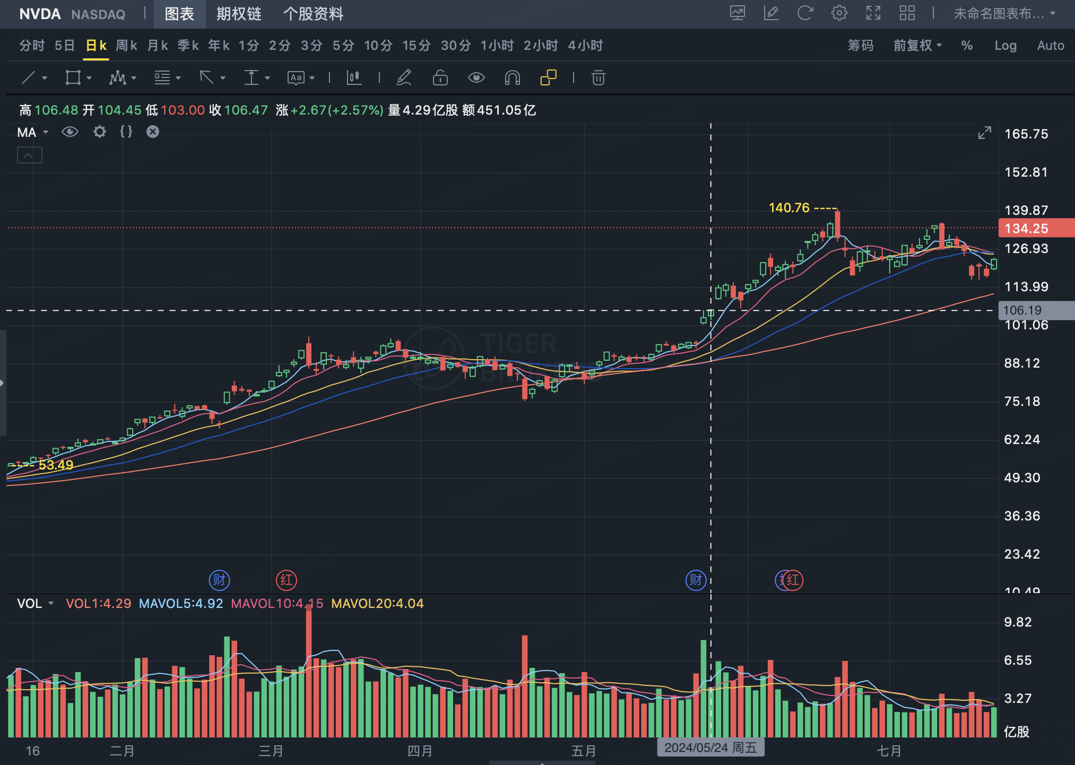This screenshot has width=1075, height=765.
Task: Click the 140.76 high price label
Action: [x=789, y=208]
